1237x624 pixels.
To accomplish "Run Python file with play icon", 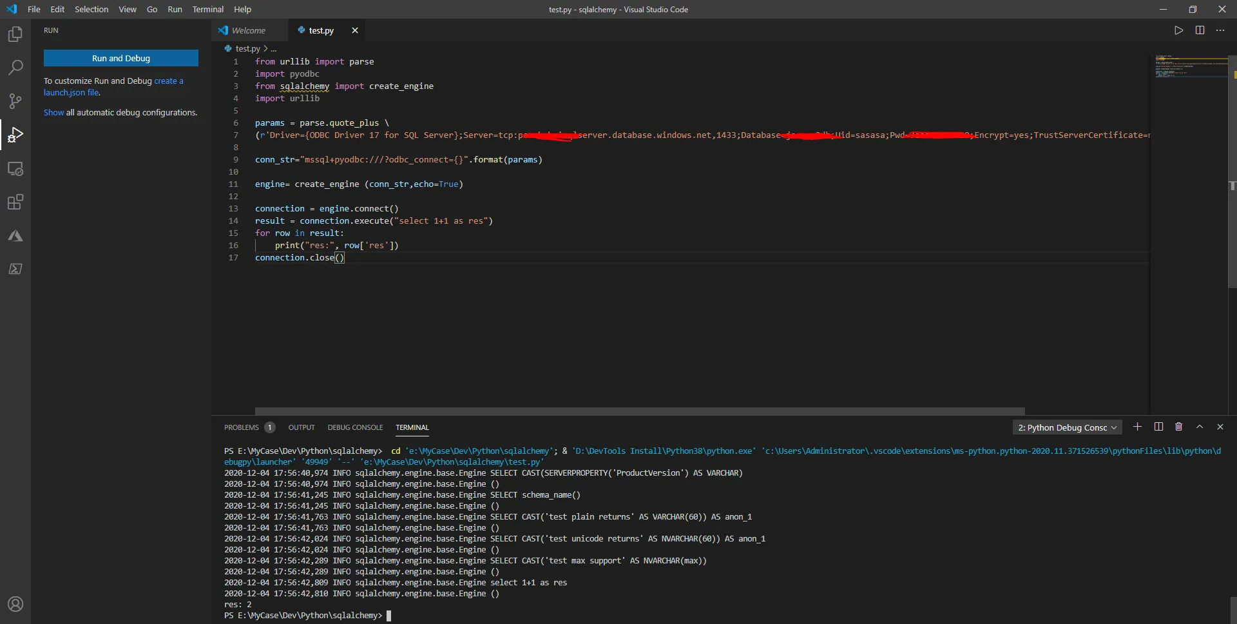I will point(1178,30).
